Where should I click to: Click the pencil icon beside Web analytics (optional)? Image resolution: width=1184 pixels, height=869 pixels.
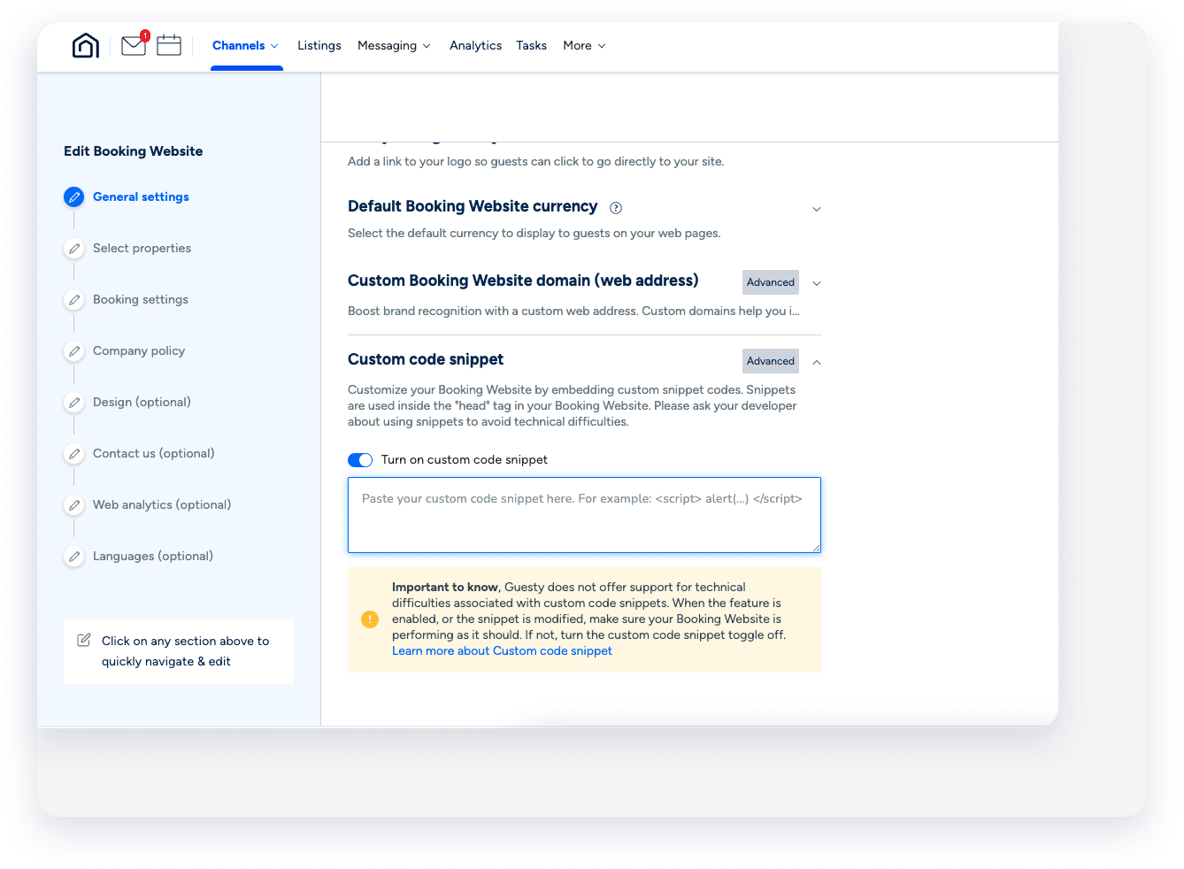click(x=74, y=505)
